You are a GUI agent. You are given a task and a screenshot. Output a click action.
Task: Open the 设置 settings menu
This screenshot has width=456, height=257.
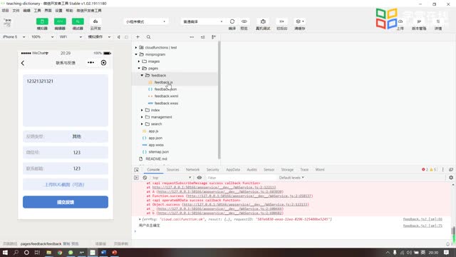click(58, 11)
